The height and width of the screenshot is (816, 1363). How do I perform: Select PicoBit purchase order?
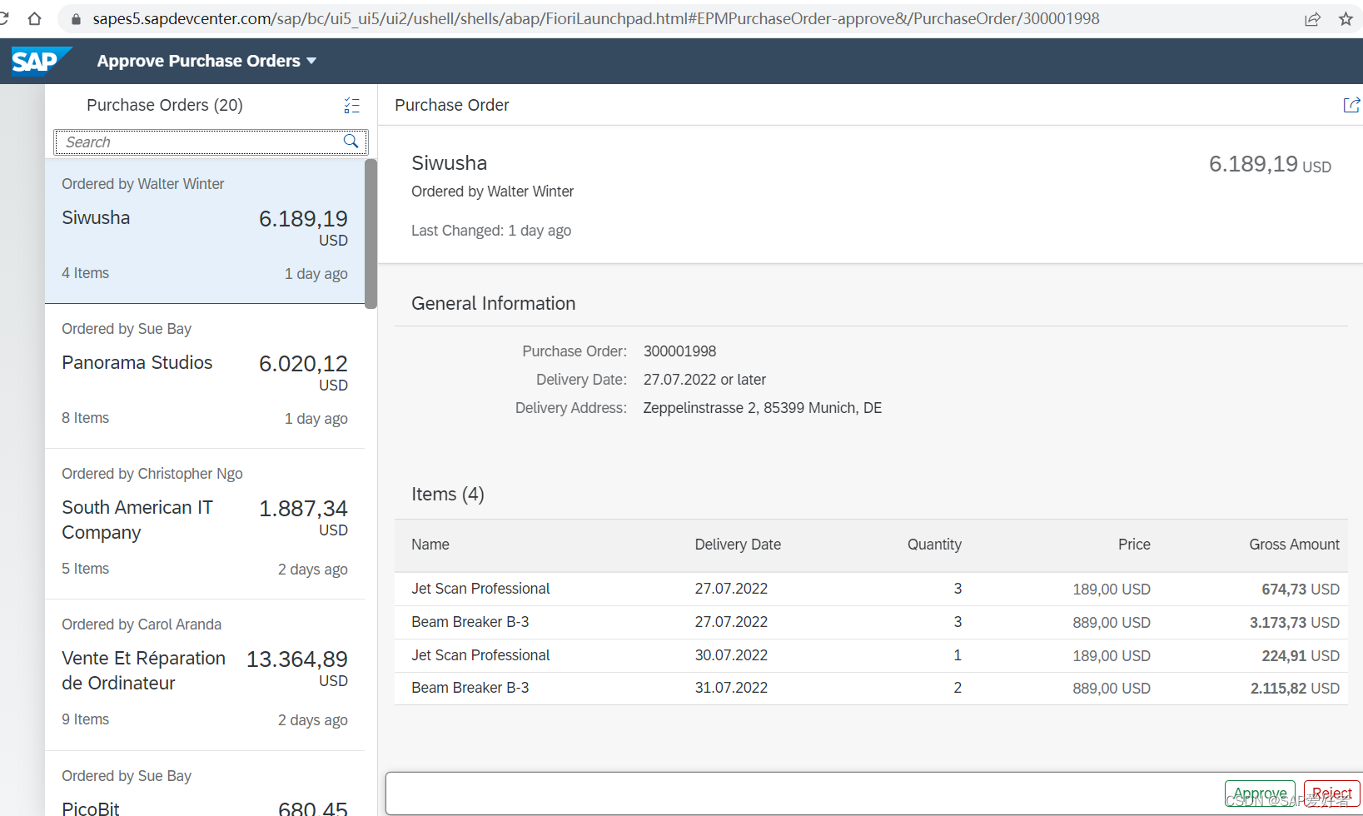[205, 784]
